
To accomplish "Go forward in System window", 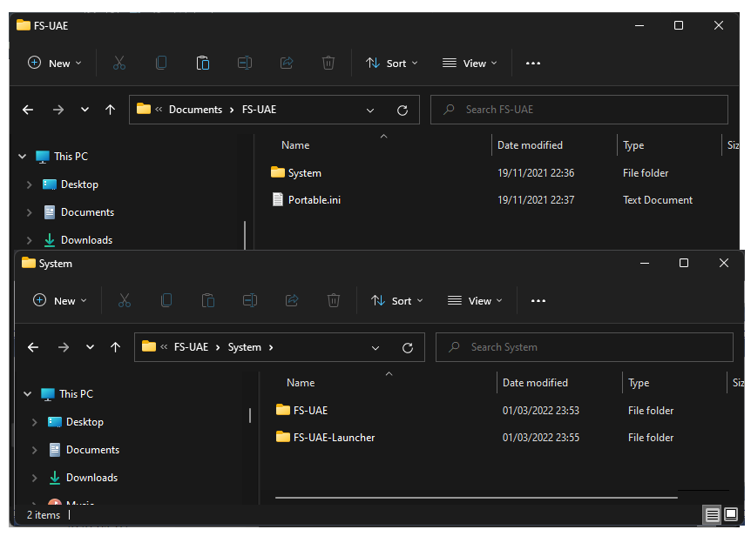I will point(64,347).
